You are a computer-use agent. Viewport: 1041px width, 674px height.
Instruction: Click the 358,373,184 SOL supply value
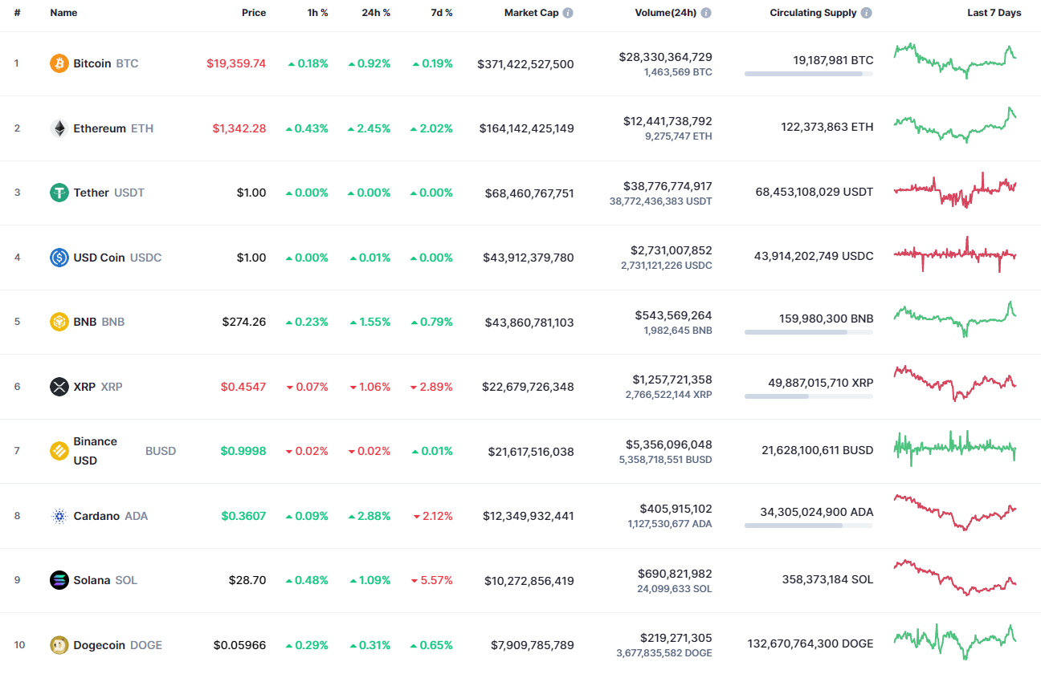[827, 579]
